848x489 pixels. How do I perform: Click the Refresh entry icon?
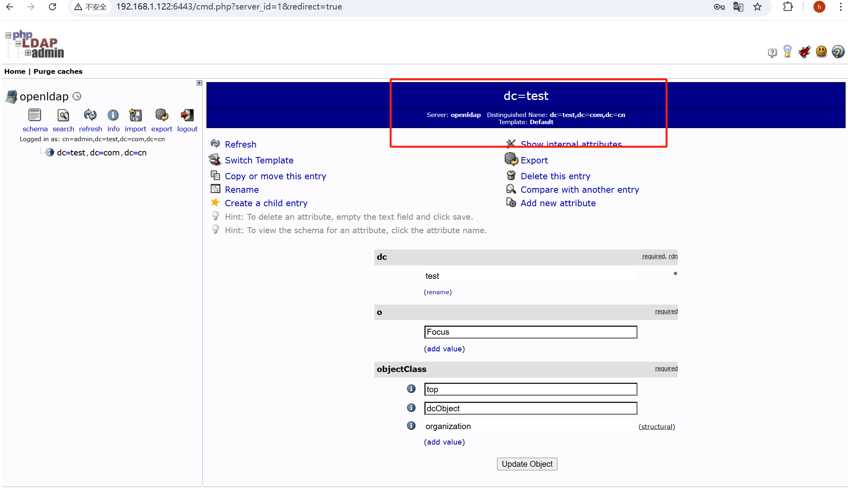point(215,143)
